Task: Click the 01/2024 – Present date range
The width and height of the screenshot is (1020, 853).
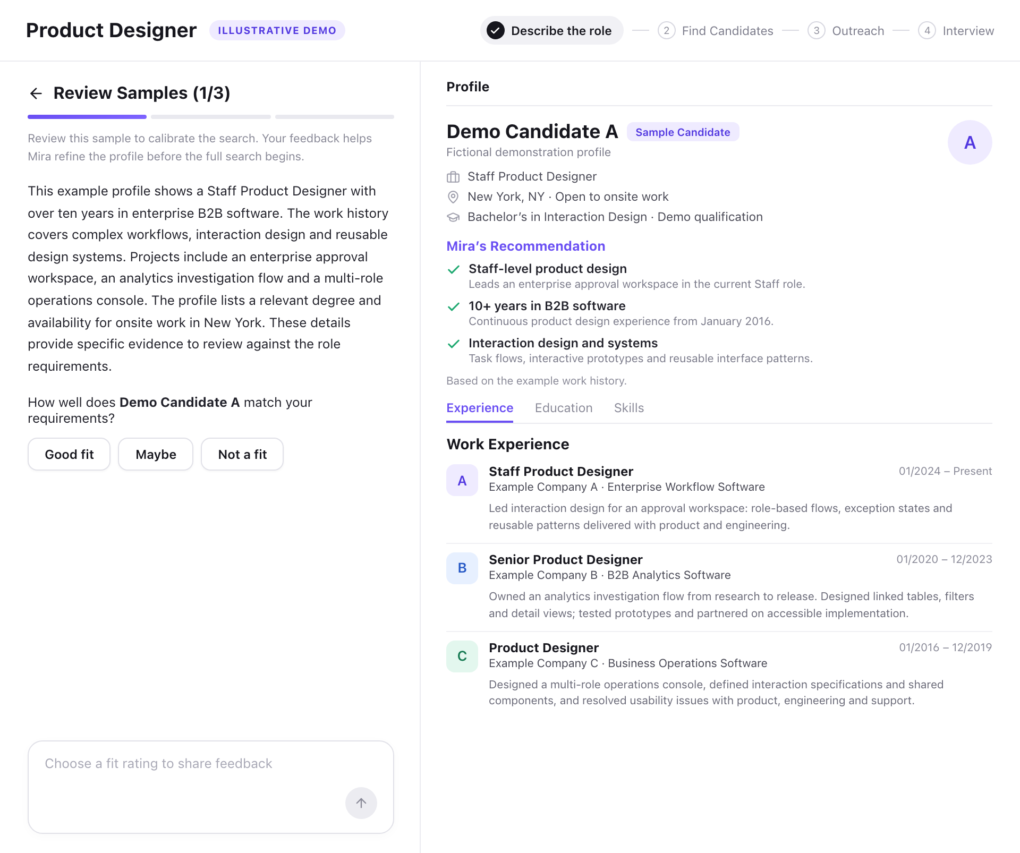Action: pos(945,471)
